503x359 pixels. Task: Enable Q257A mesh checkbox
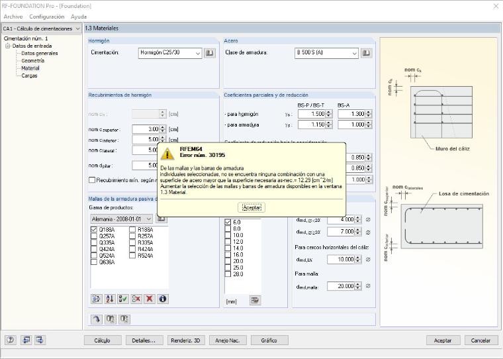click(94, 236)
